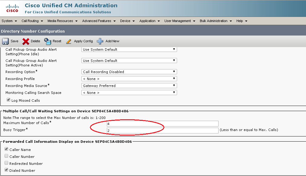This screenshot has width=306, height=176.
Task: Enable the Caller Number checkbox
Action: pos(6,156)
